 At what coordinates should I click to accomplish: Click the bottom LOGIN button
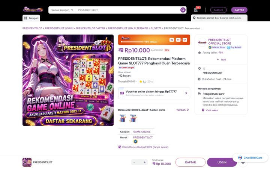[222, 162]
